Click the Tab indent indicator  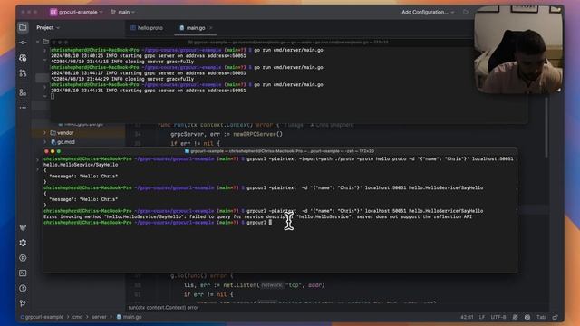(x=541, y=317)
